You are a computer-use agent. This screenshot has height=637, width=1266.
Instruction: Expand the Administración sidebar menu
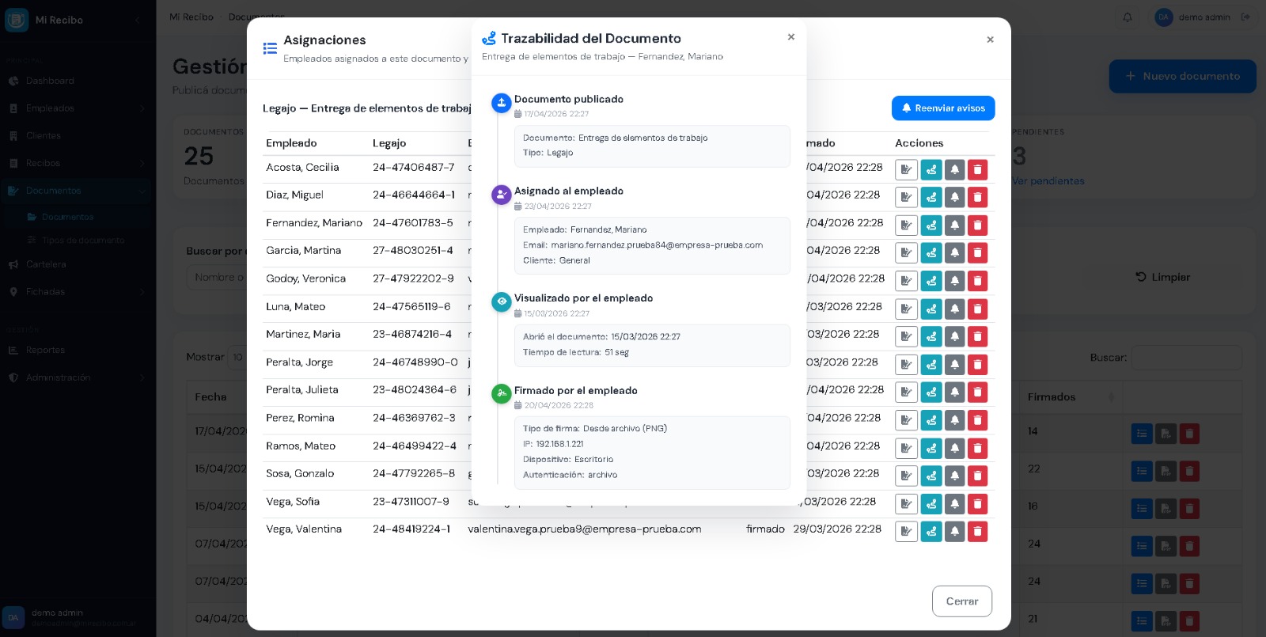(77, 377)
